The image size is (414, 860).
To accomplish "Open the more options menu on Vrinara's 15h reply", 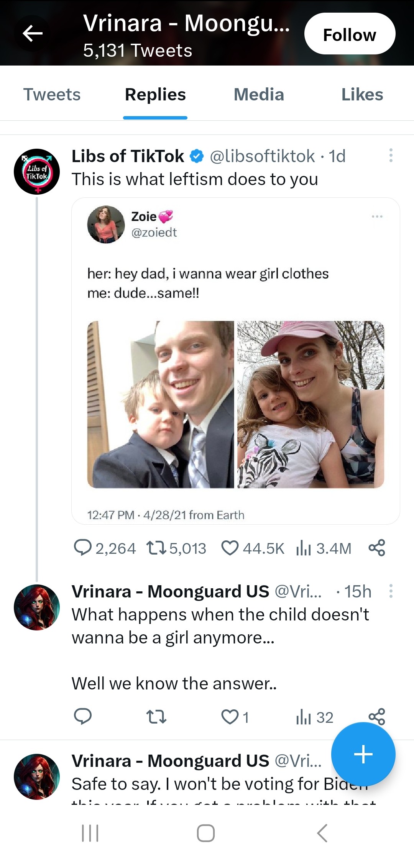I will click(391, 591).
